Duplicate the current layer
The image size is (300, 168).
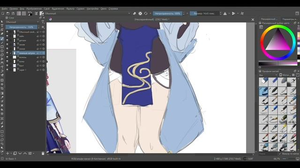15,154
